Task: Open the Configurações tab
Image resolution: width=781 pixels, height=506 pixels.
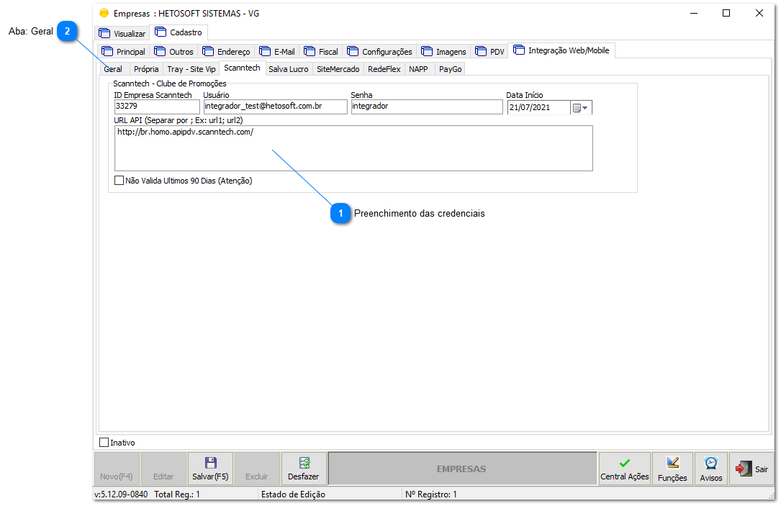Action: [379, 52]
